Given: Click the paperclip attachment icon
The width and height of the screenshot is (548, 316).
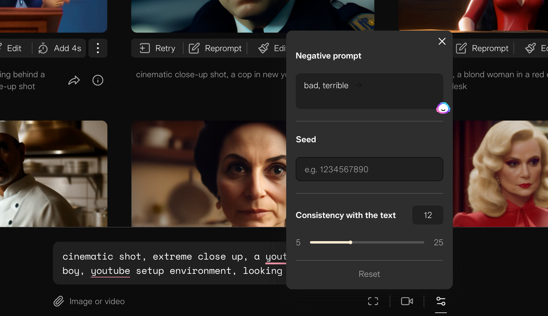Looking at the screenshot, I should tap(59, 301).
